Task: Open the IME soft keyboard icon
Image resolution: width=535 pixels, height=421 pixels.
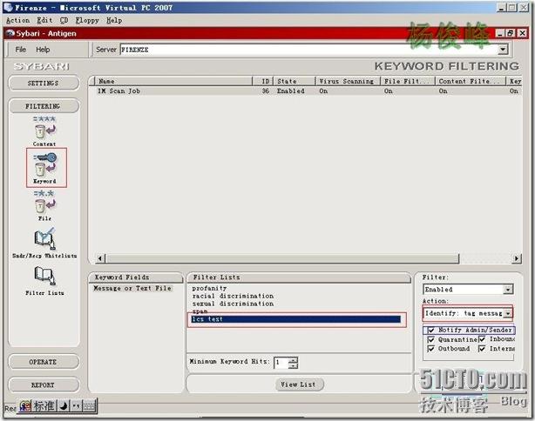Action: 89,406
